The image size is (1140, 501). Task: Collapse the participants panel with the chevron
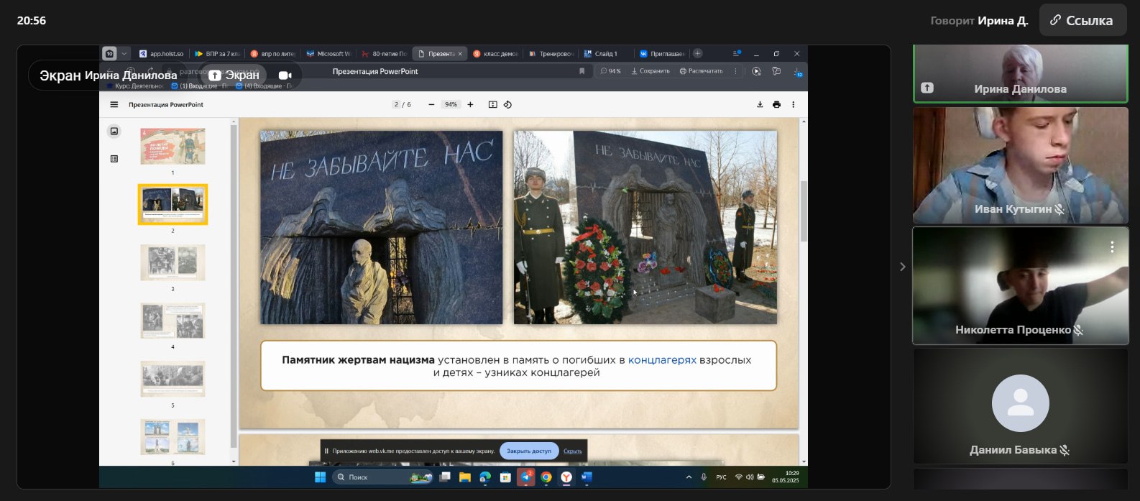point(903,267)
